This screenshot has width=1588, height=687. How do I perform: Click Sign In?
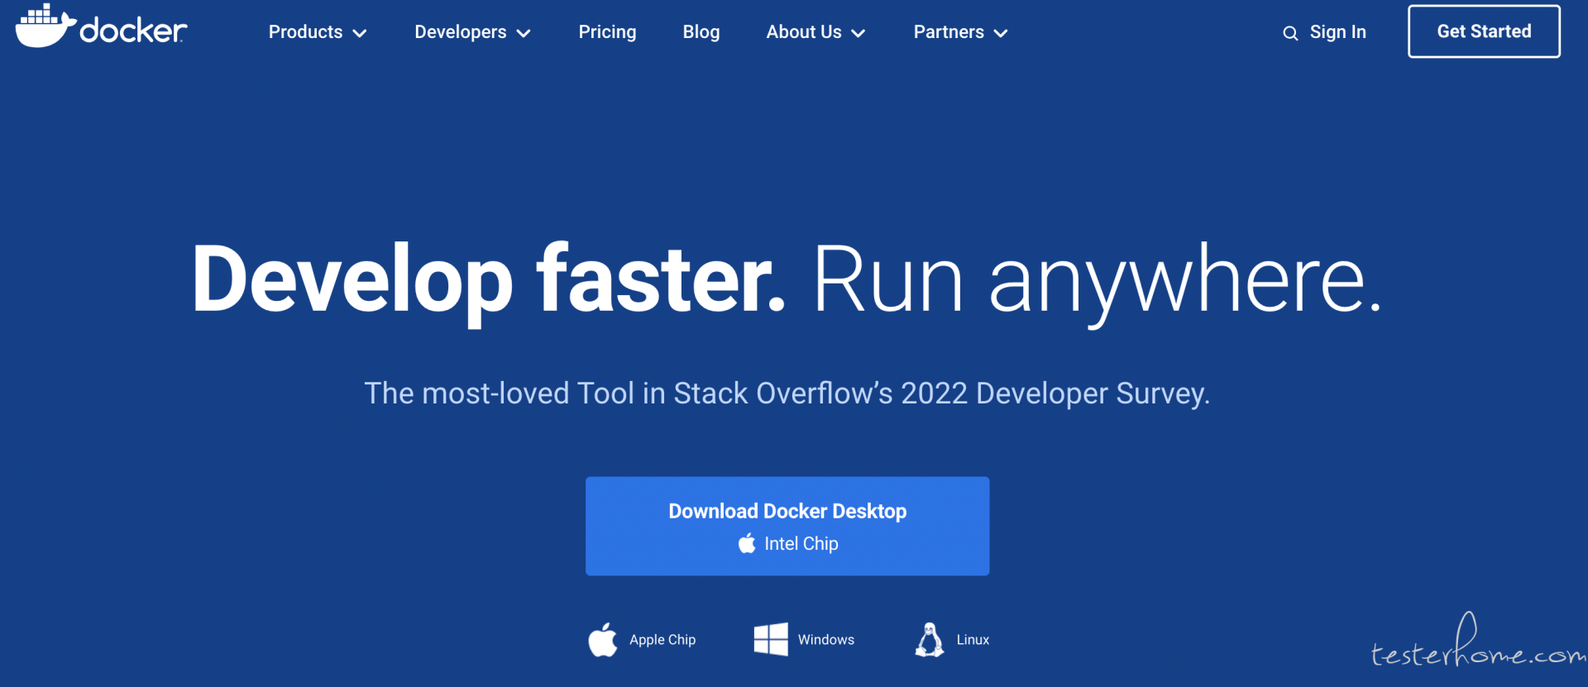[1337, 32]
